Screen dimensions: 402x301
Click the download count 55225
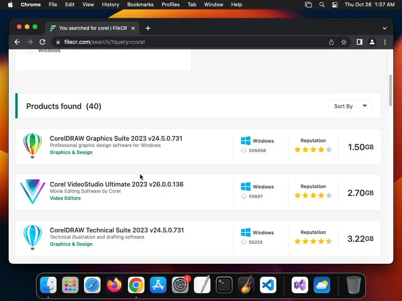[256, 242]
